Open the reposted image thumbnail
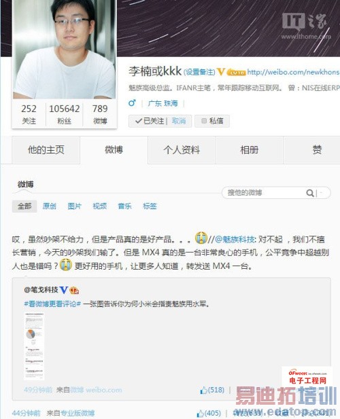The height and width of the screenshot is (419, 340). [34, 346]
